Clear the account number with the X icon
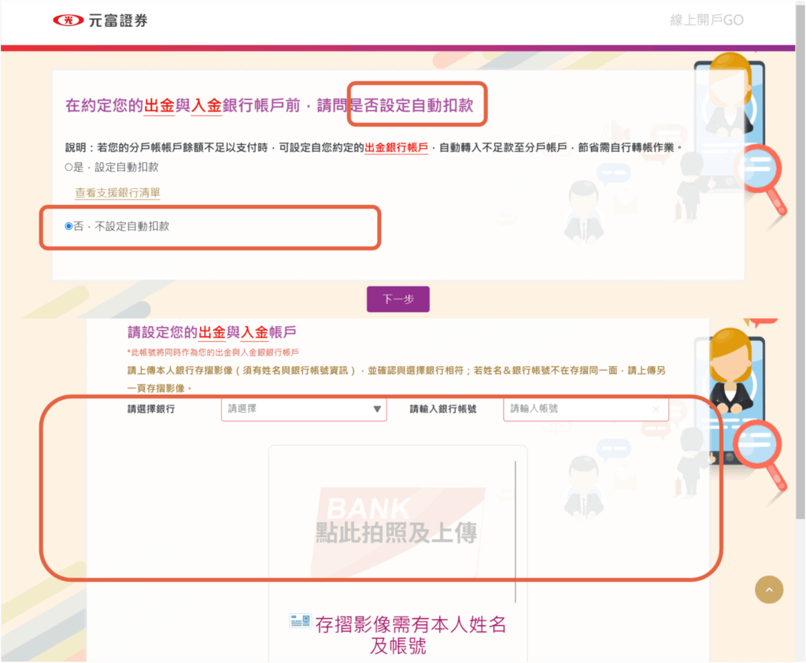Screen dimensions: 806x663 (657, 409)
